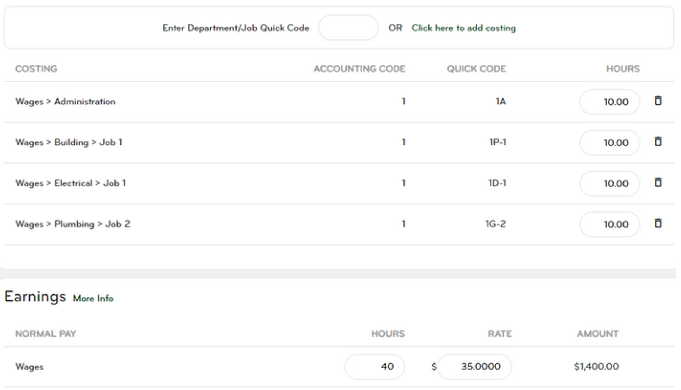Delete the Wages > Electrical > Job 1 costing
Viewport: 681px width, 390px height.
(658, 183)
